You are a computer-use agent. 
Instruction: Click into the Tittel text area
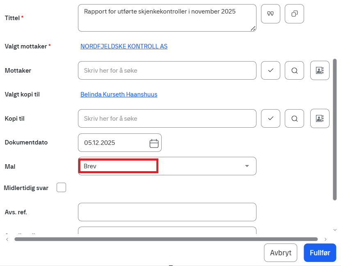[x=167, y=18]
